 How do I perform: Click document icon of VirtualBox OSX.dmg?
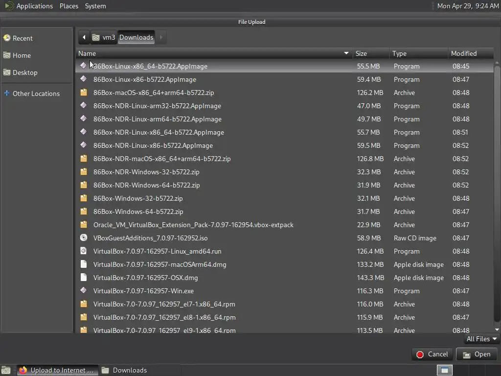coord(83,277)
